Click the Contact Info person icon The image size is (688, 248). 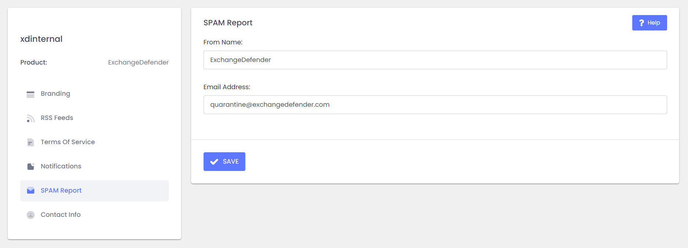(30, 215)
